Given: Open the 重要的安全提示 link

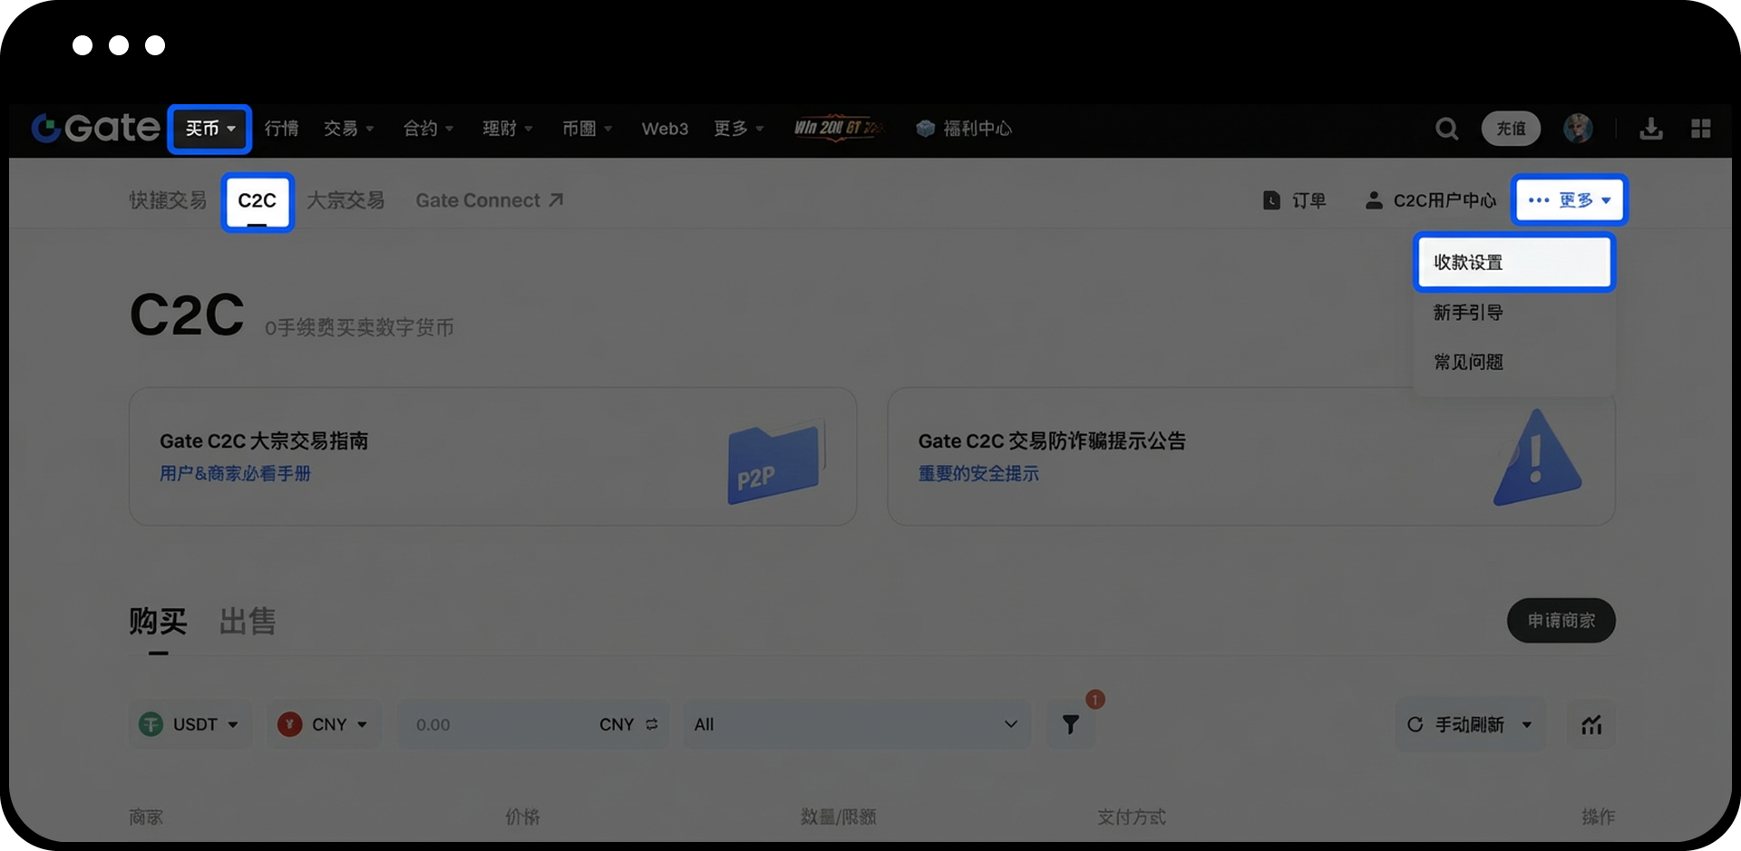Looking at the screenshot, I should (978, 473).
